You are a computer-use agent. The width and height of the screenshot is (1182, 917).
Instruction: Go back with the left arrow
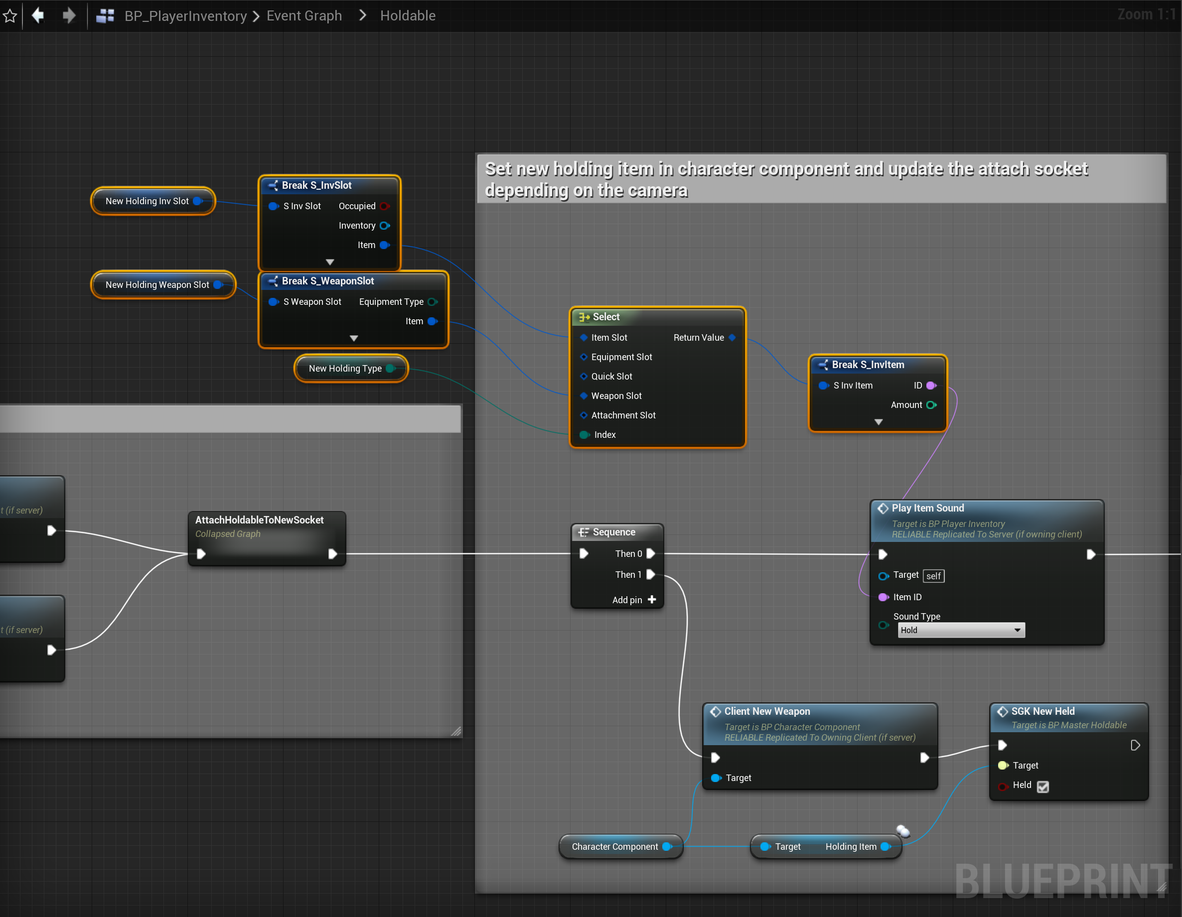pos(38,15)
